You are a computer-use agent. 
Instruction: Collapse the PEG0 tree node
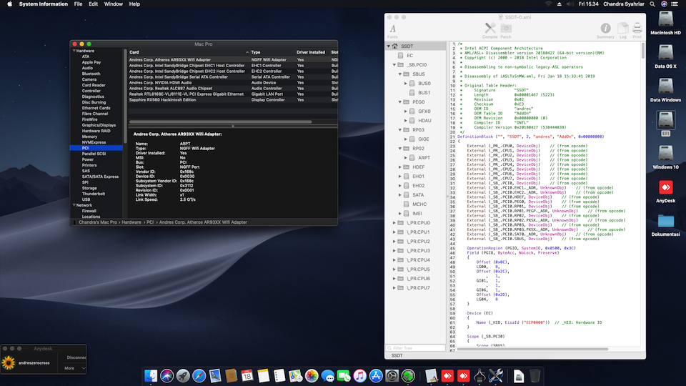pos(400,102)
